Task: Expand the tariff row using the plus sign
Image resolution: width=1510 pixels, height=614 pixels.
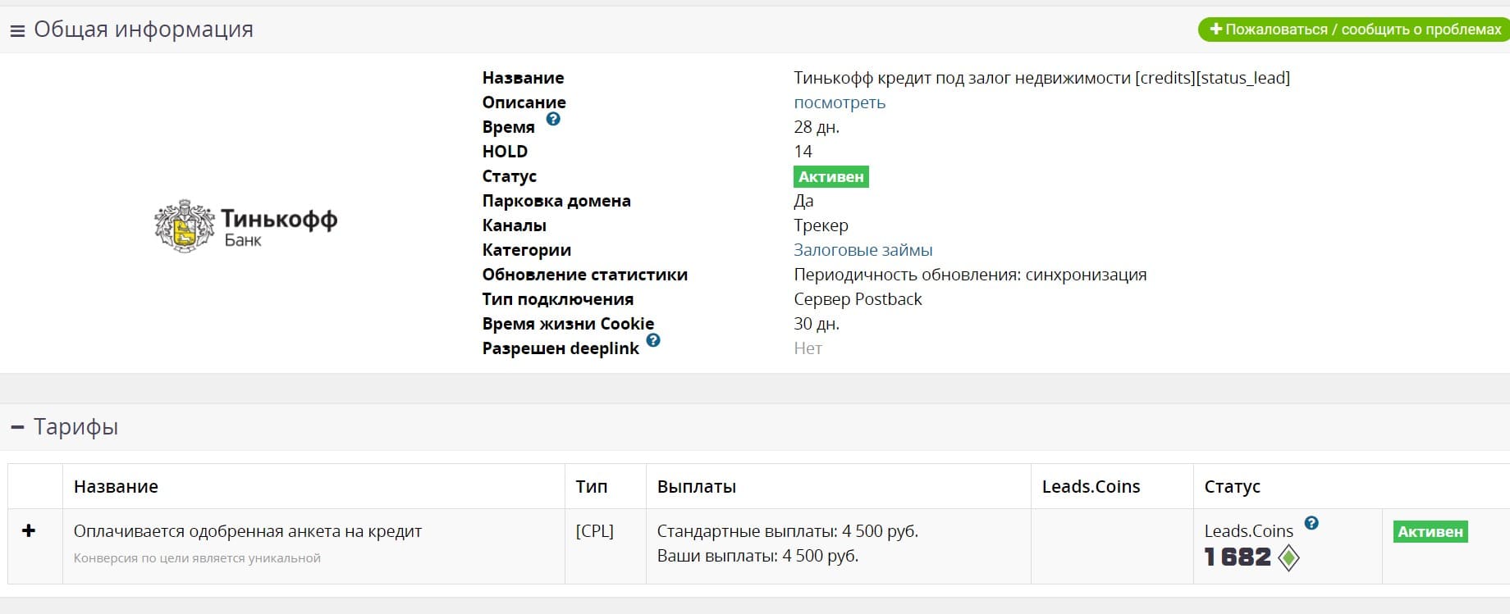Action: [29, 531]
